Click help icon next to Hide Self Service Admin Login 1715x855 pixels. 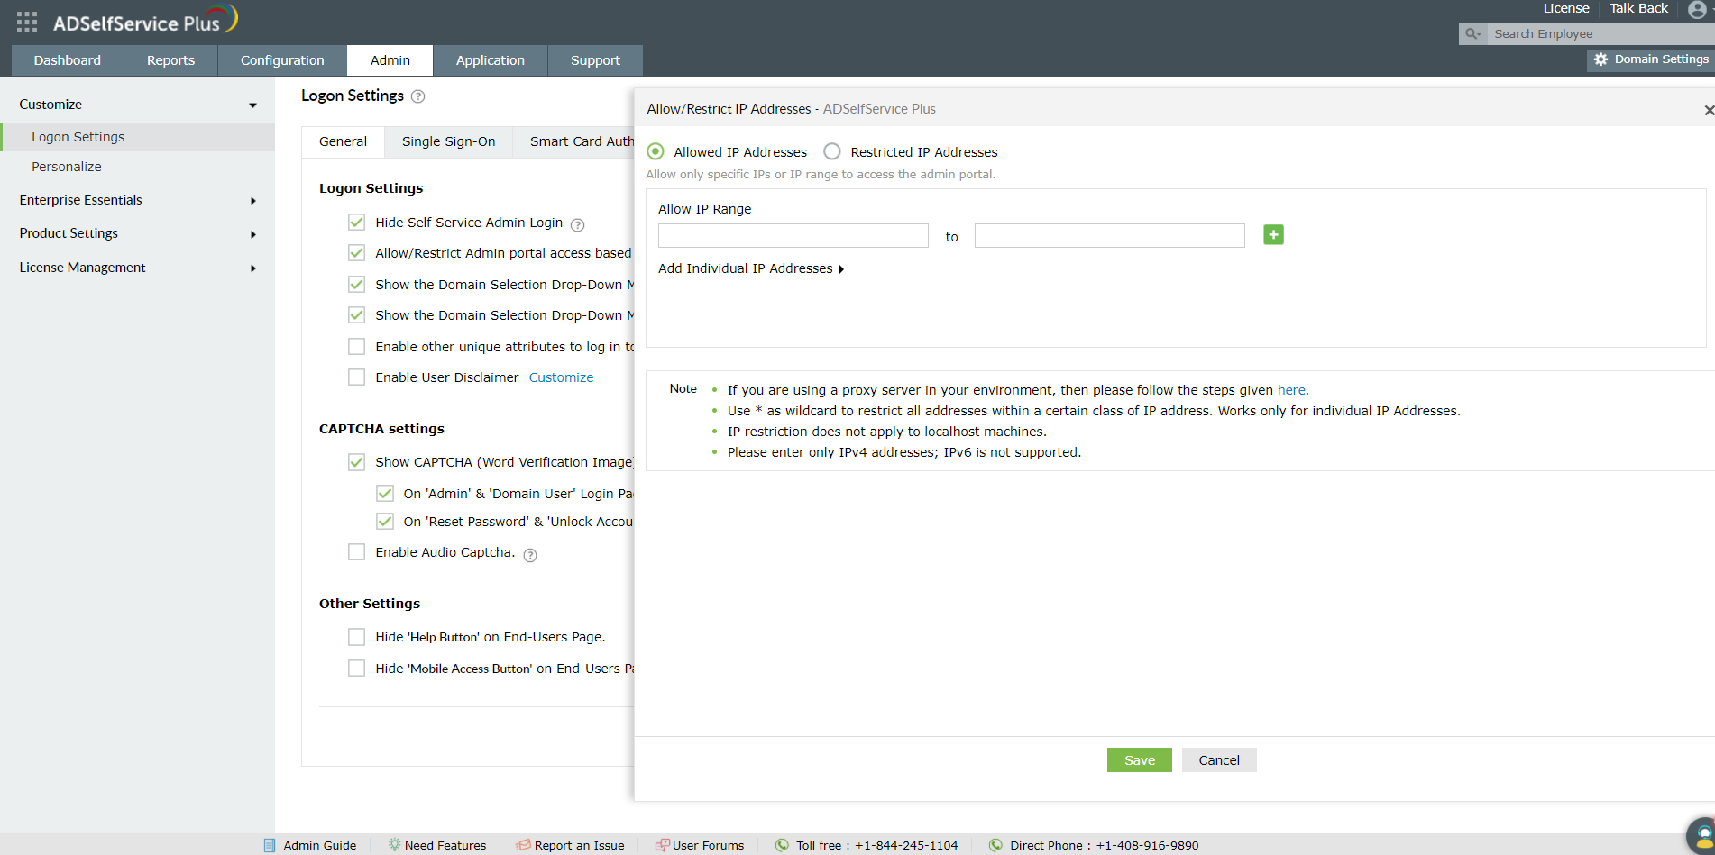coord(578,224)
